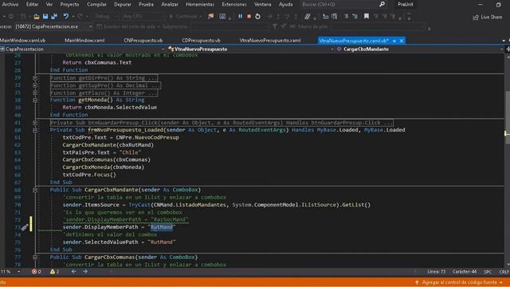Open the Proyecto menu

(69, 4)
